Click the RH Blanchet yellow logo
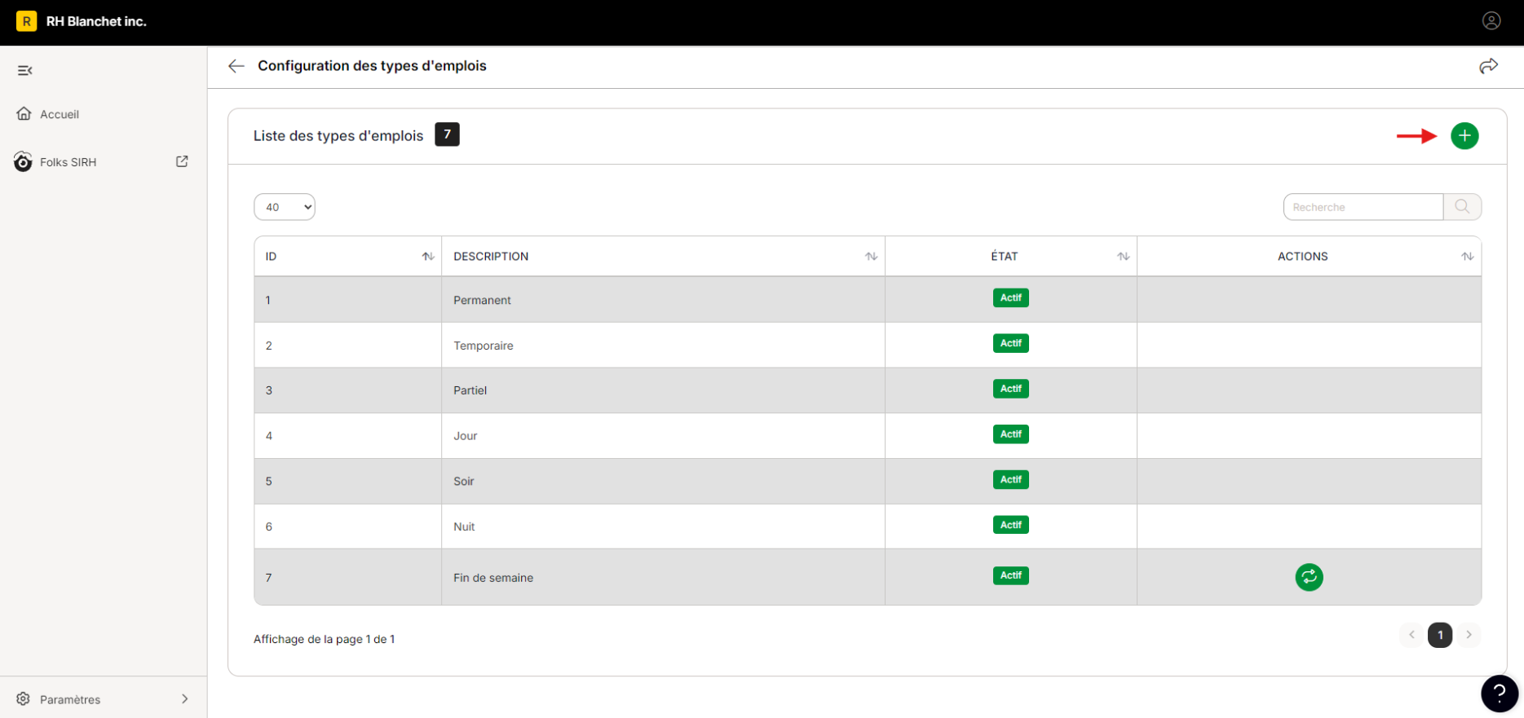1524x718 pixels. pyautogui.click(x=26, y=21)
